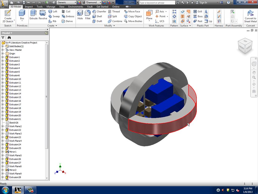Activate the Fillet tool
This screenshot has height=194, width=258.
[88, 15]
